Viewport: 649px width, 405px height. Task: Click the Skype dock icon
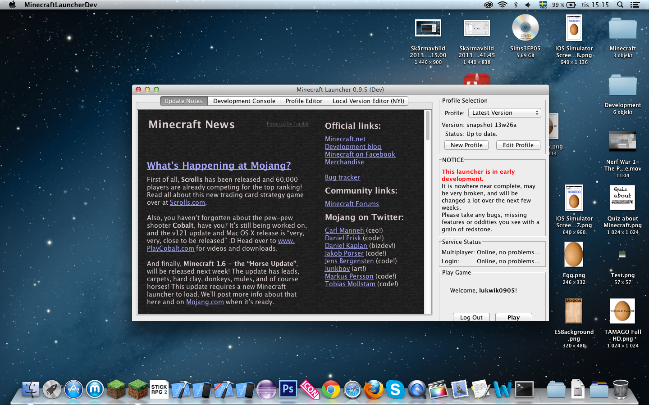pyautogui.click(x=395, y=390)
